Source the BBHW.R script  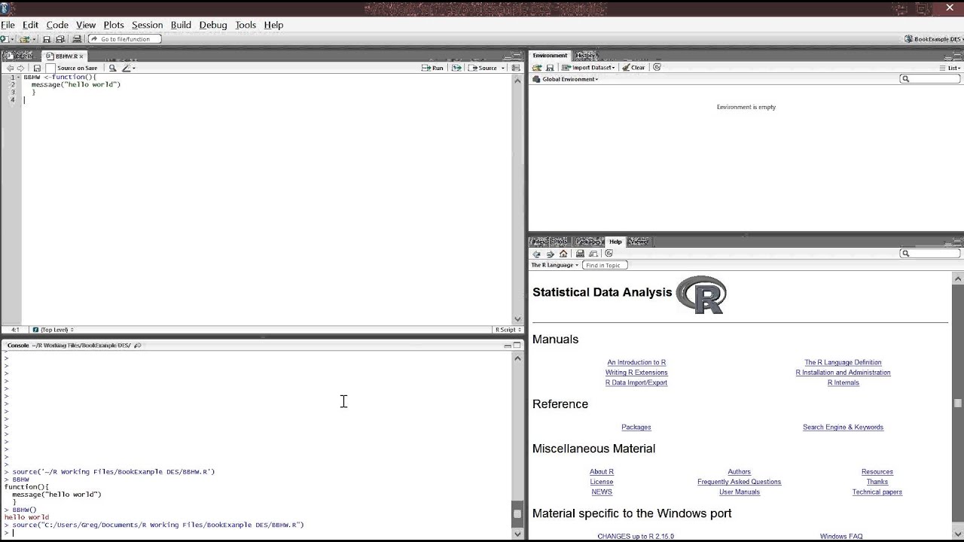point(483,68)
